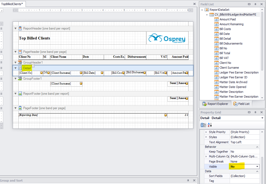Viewport: 266px width, 184px height.
Task: Select the Osprey Approach logo picture
Action: pyautogui.click(x=167, y=38)
